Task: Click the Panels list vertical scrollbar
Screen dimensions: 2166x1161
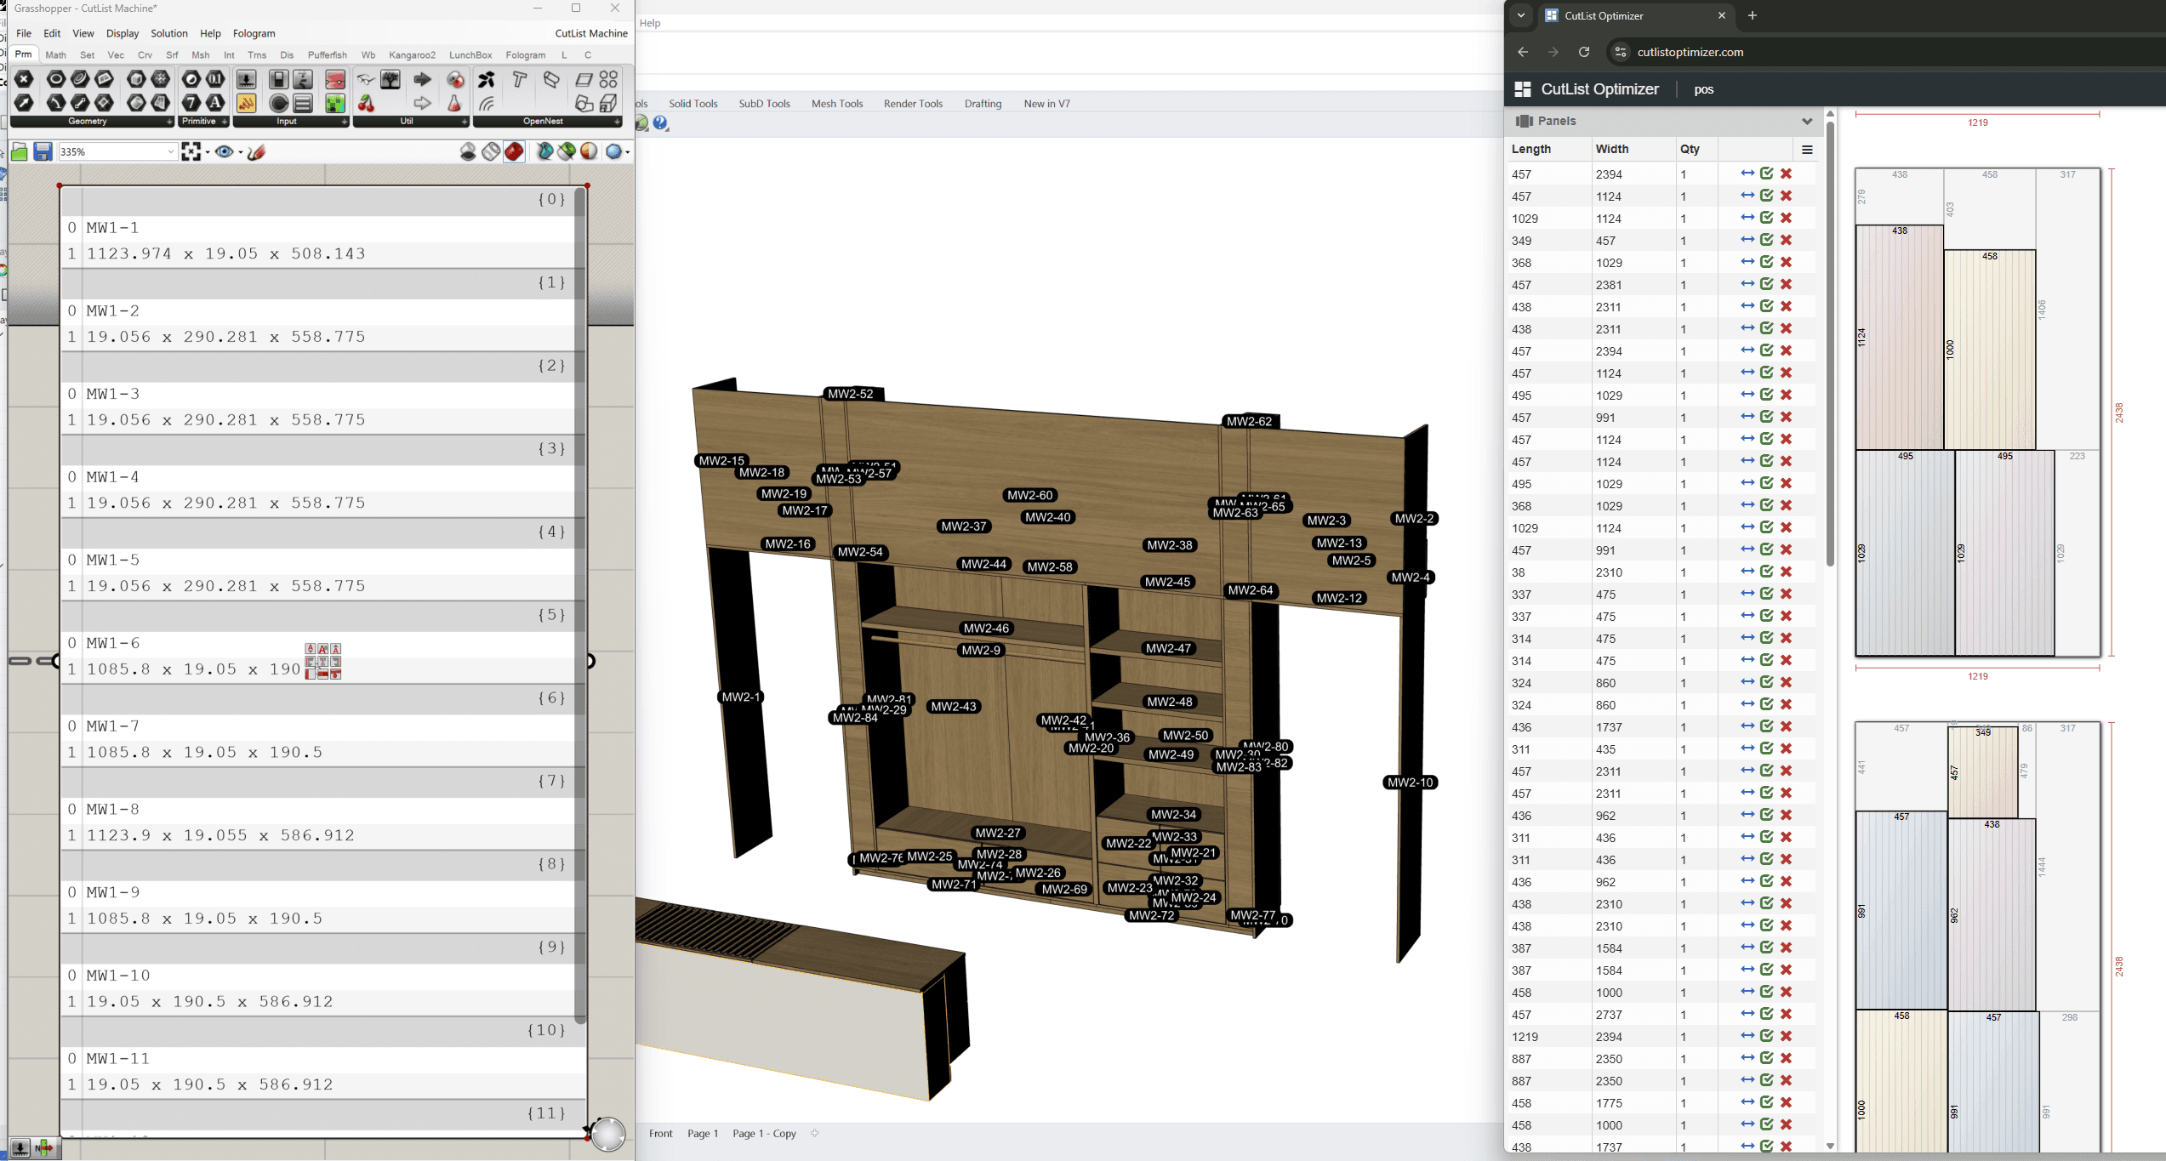Action: coord(1830,340)
